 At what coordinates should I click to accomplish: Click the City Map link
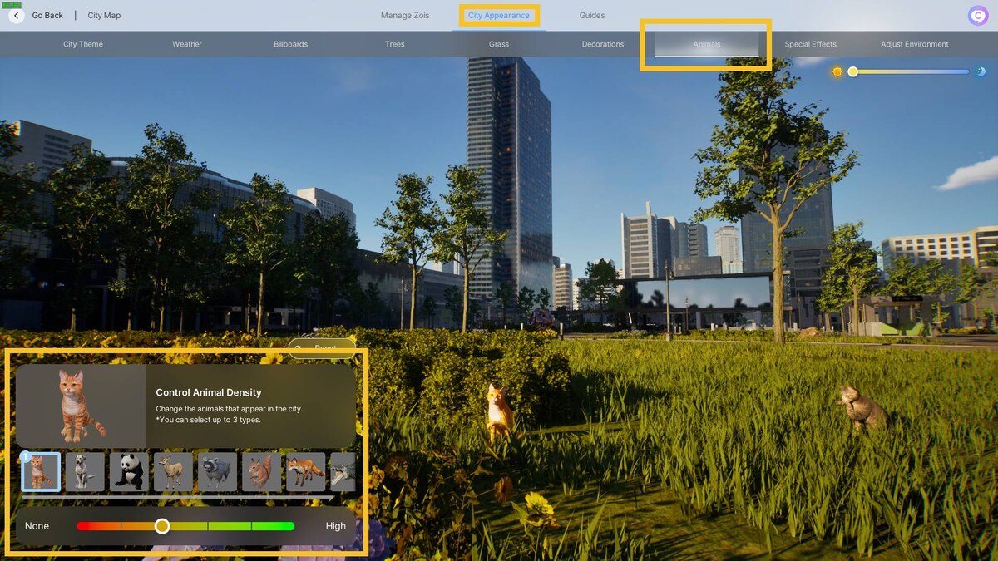104,15
